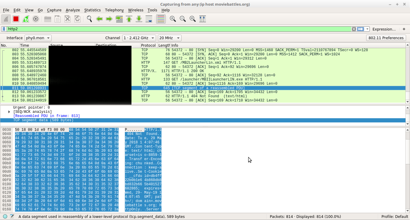Open the Interface phy0.mon dropdown
410x220 pixels.
(x=38, y=38)
